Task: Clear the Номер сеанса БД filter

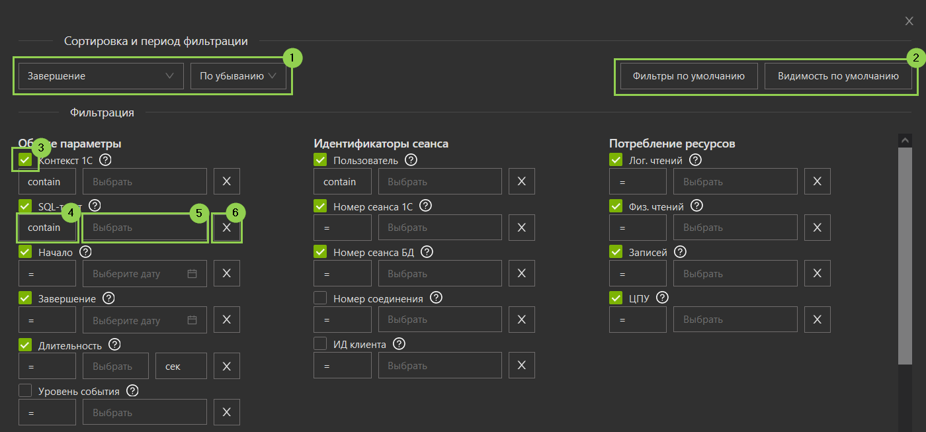Action: [x=521, y=273]
